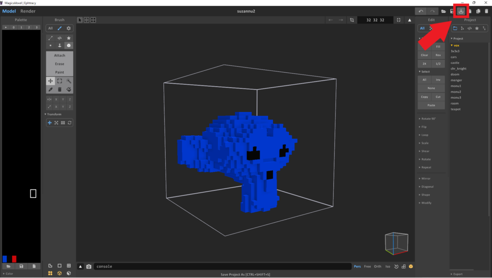Click the crop icon beside the model size

(x=352, y=20)
